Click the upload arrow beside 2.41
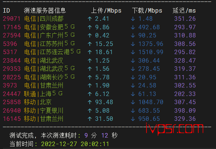 tap(90, 19)
